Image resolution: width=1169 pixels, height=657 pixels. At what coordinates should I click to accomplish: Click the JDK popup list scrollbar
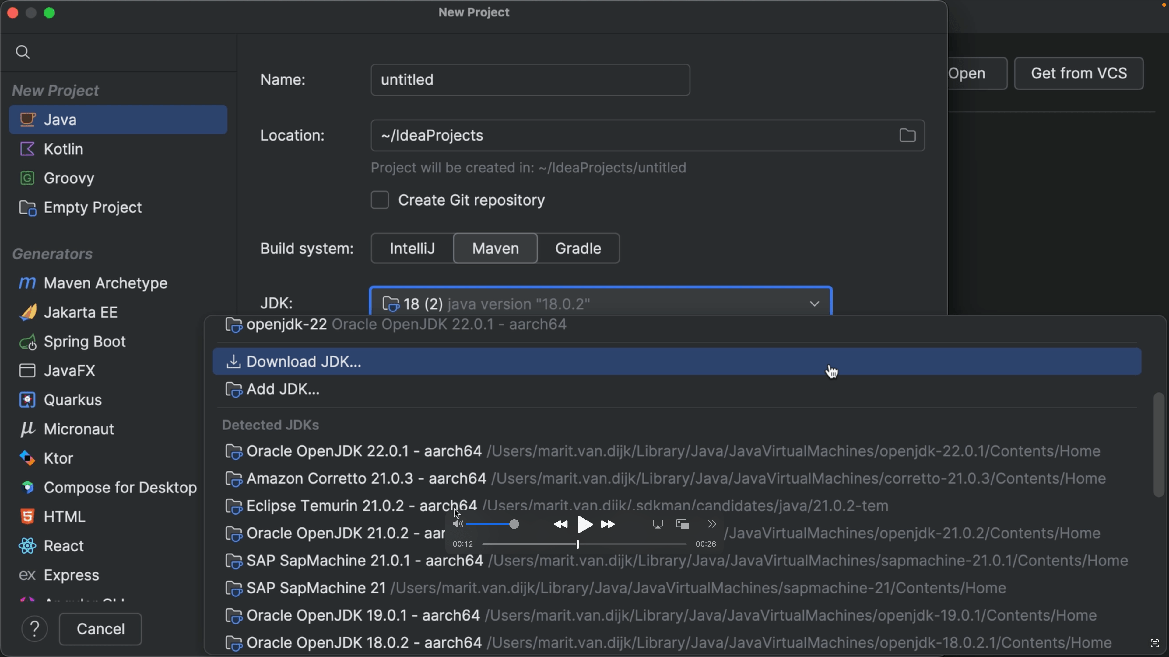click(x=1159, y=444)
